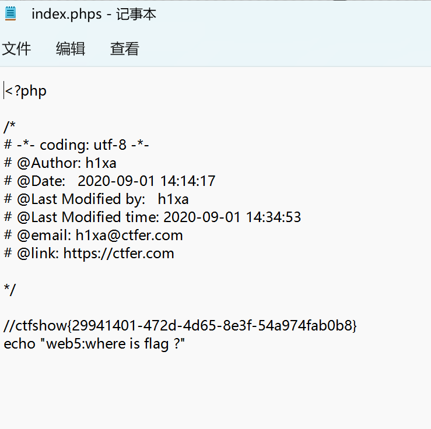Screen dimensions: 431x429
Task: Click the Notepad app icon in title bar
Action: coord(10,13)
